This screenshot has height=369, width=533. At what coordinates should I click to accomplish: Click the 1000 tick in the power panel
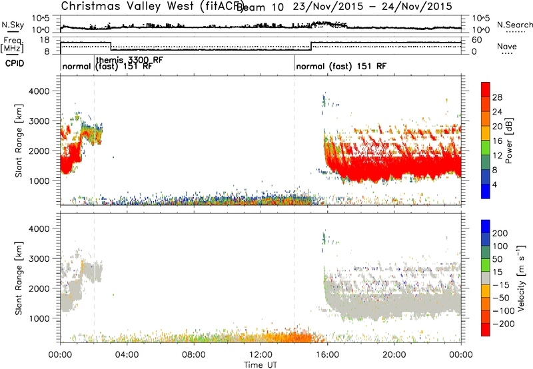pyautogui.click(x=39, y=181)
